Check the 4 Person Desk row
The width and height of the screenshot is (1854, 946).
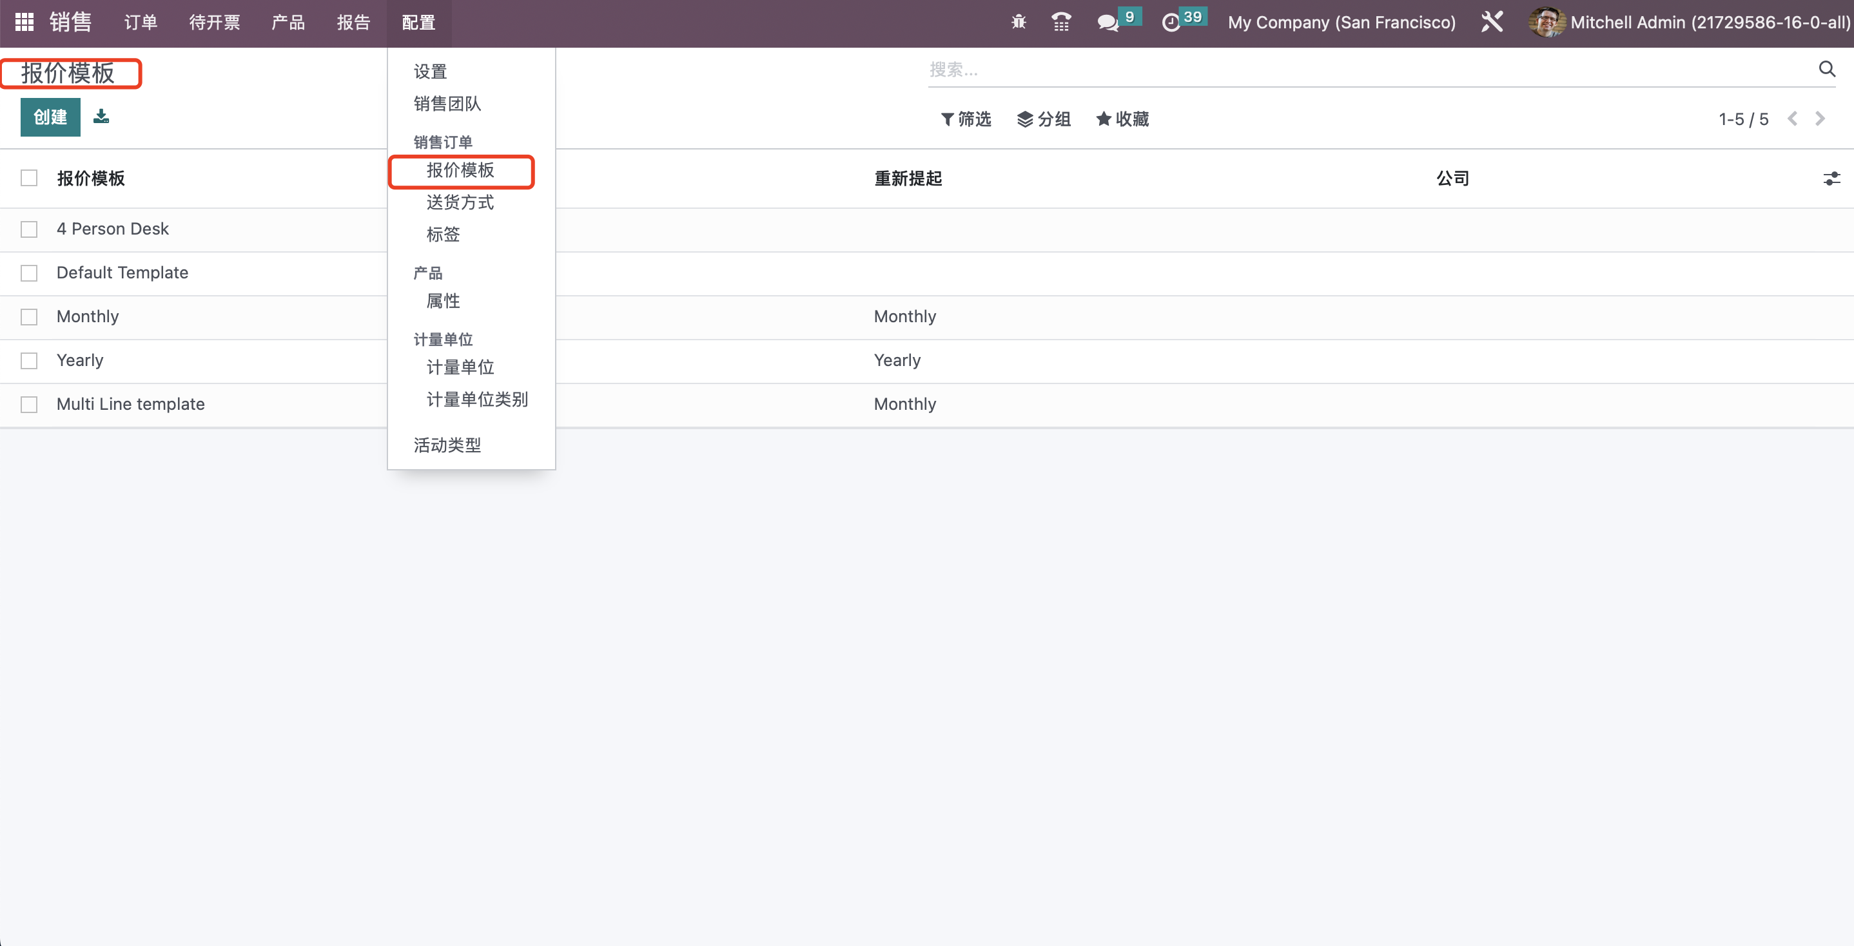[x=29, y=229]
